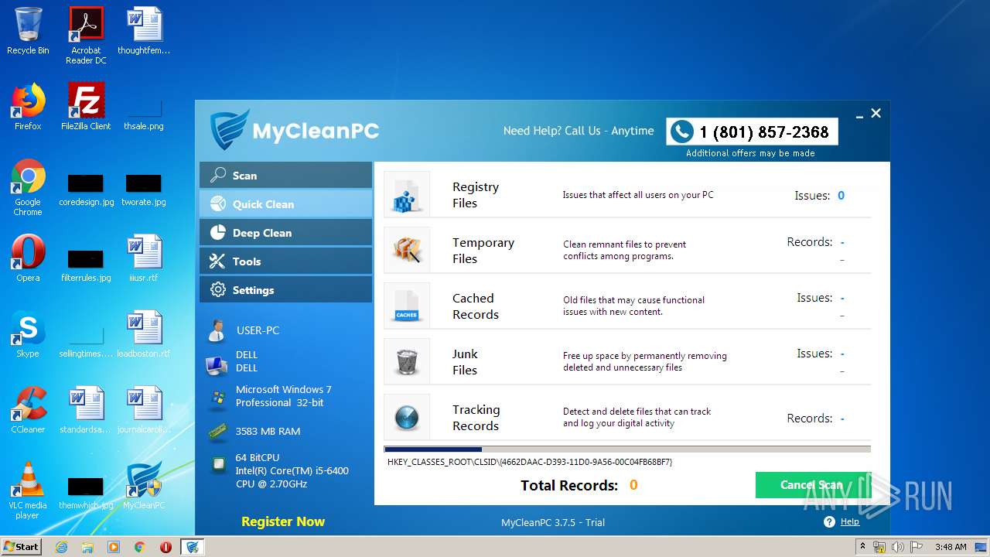Select the FileZilla Client desktop icon
The height and width of the screenshot is (557, 990).
86,108
